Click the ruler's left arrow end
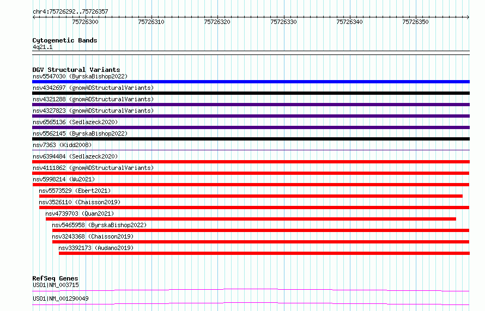The width and height of the screenshot is (485, 311). 34,17
